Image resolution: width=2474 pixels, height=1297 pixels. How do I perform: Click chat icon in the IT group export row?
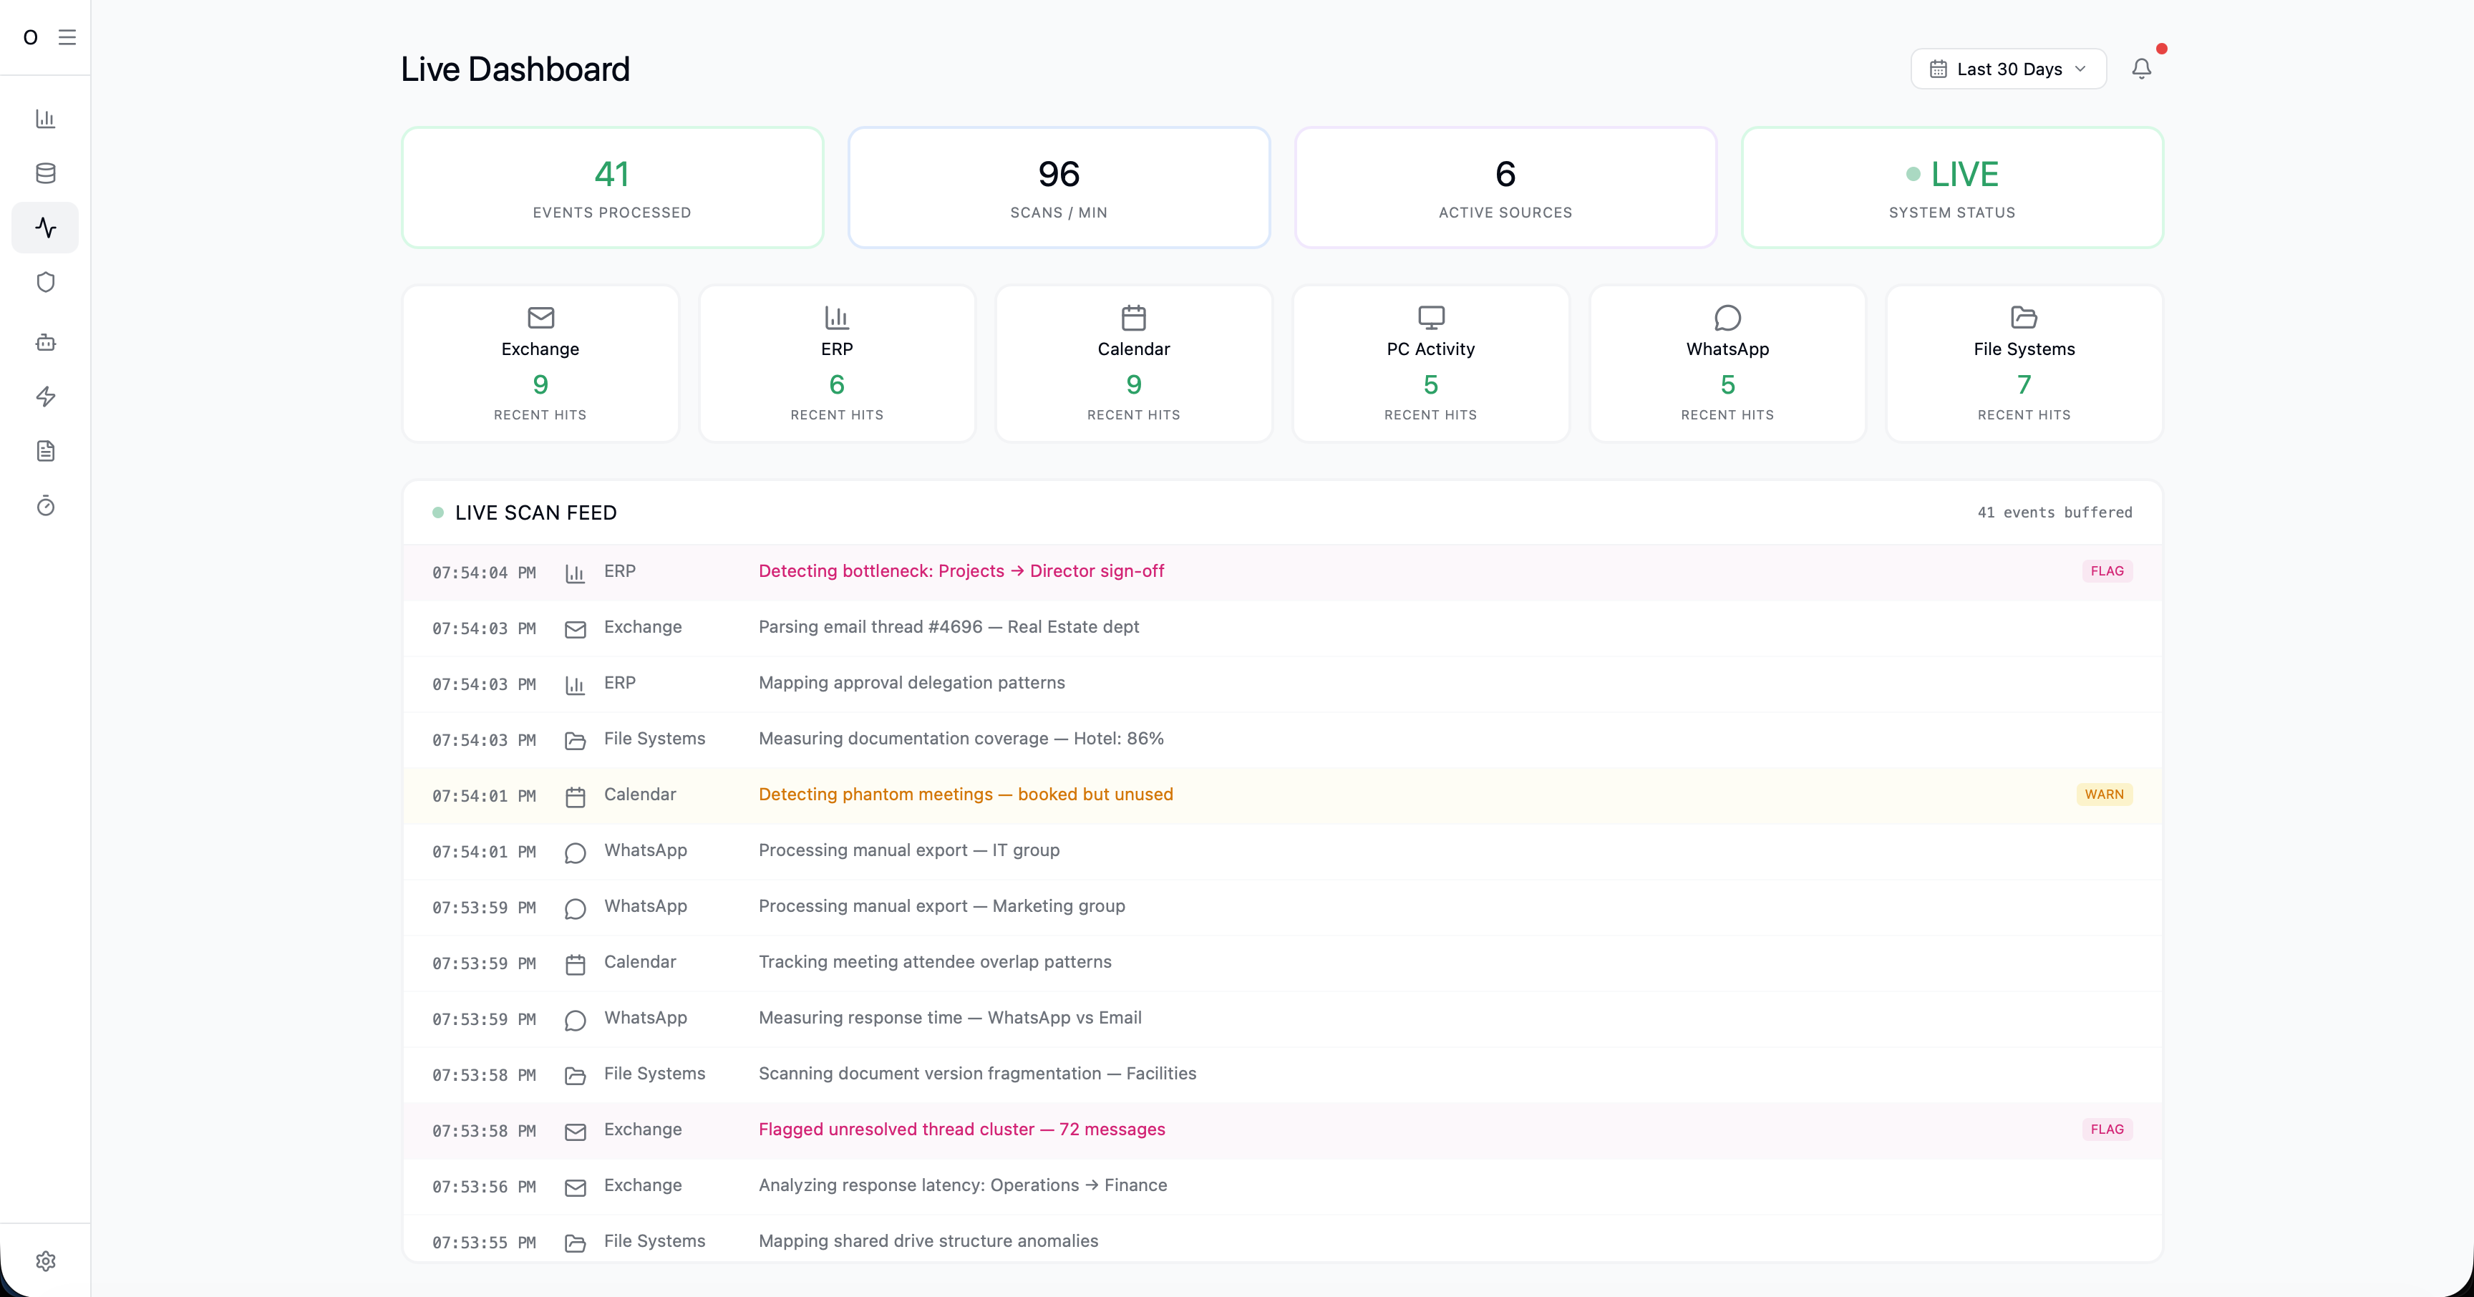coord(574,852)
